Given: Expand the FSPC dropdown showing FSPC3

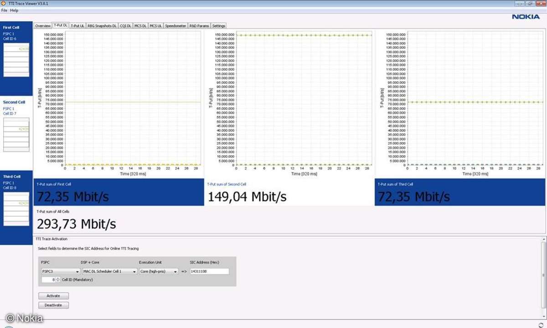Looking at the screenshot, I should tap(61, 272).
